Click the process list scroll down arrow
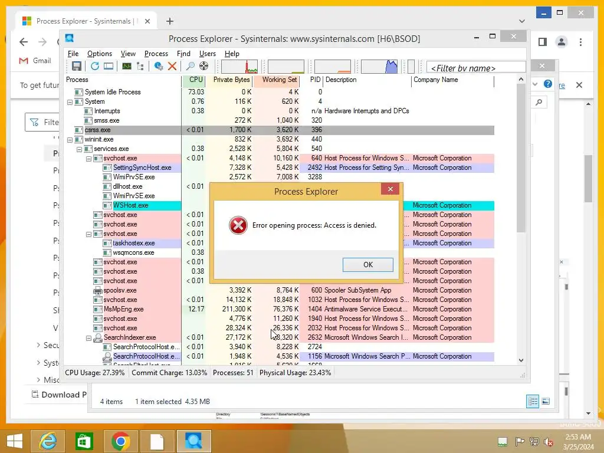Viewport: 604px width, 453px height. click(x=521, y=360)
